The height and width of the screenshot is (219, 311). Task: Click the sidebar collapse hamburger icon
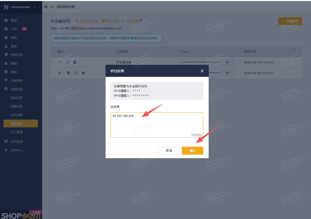(x=46, y=7)
